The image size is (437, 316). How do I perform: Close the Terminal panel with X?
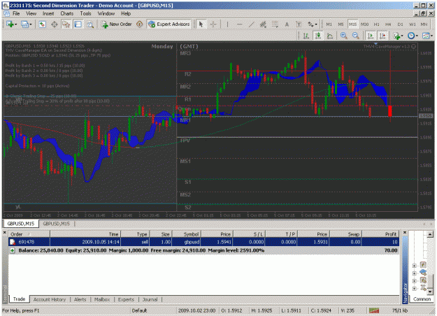coord(4,232)
